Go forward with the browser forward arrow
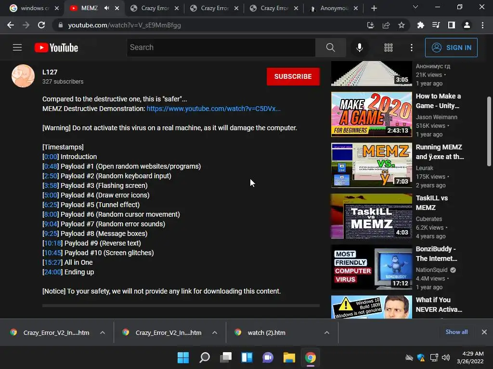This screenshot has width=493, height=369. pos(26,25)
